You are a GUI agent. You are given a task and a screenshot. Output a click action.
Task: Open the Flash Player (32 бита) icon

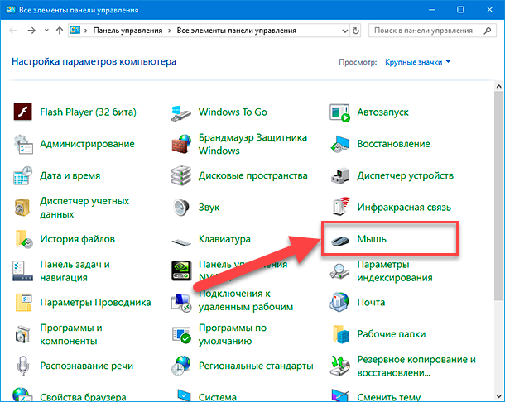(x=23, y=112)
